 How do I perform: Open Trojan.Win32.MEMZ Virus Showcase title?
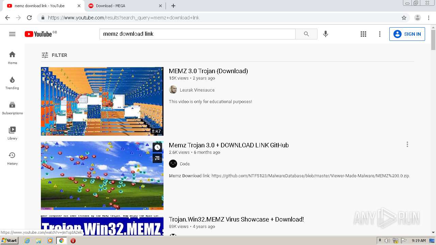coord(236,219)
